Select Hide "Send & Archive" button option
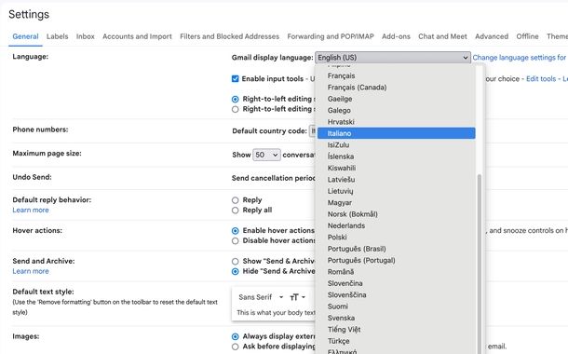 (x=235, y=271)
